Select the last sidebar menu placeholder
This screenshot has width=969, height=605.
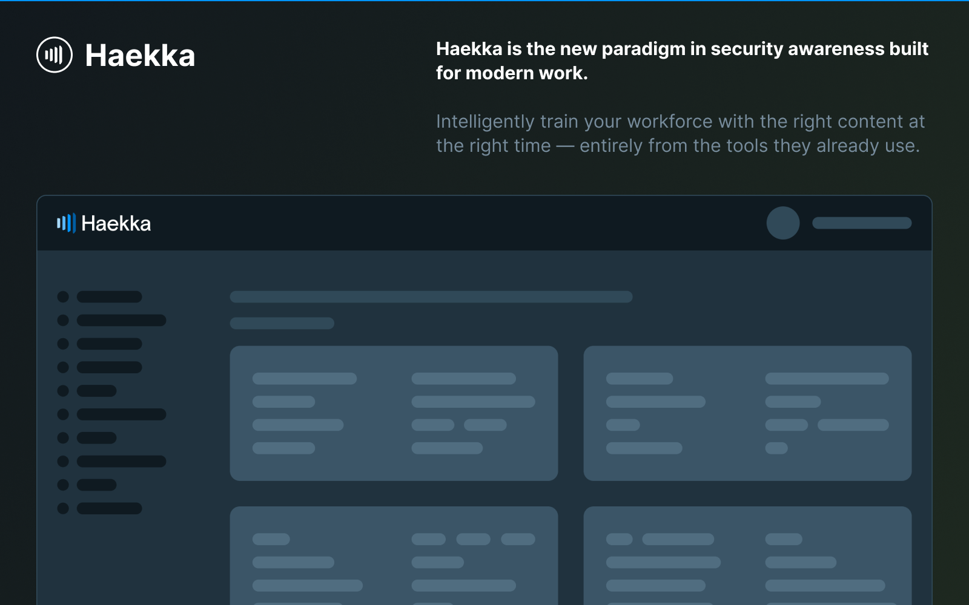109,508
